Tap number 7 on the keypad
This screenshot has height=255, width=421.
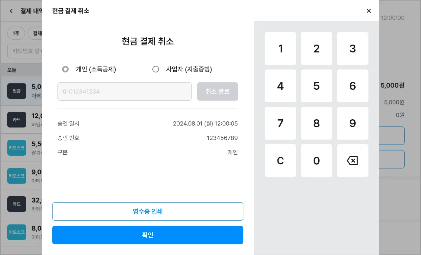(280, 123)
